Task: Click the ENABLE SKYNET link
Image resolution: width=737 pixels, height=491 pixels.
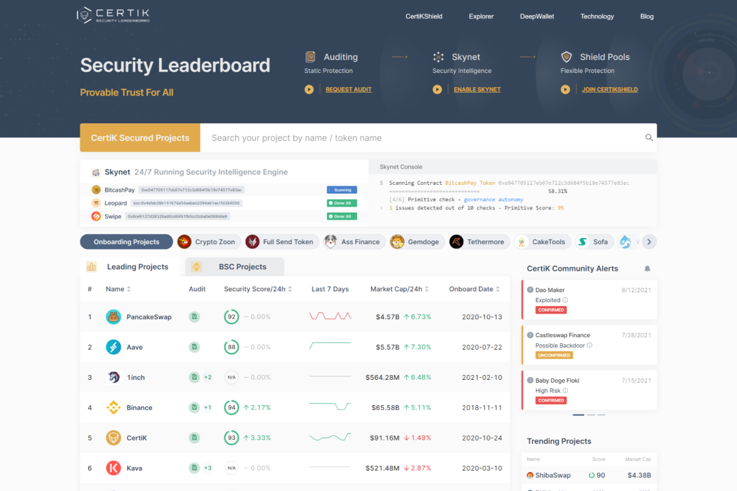Action: 477,89
